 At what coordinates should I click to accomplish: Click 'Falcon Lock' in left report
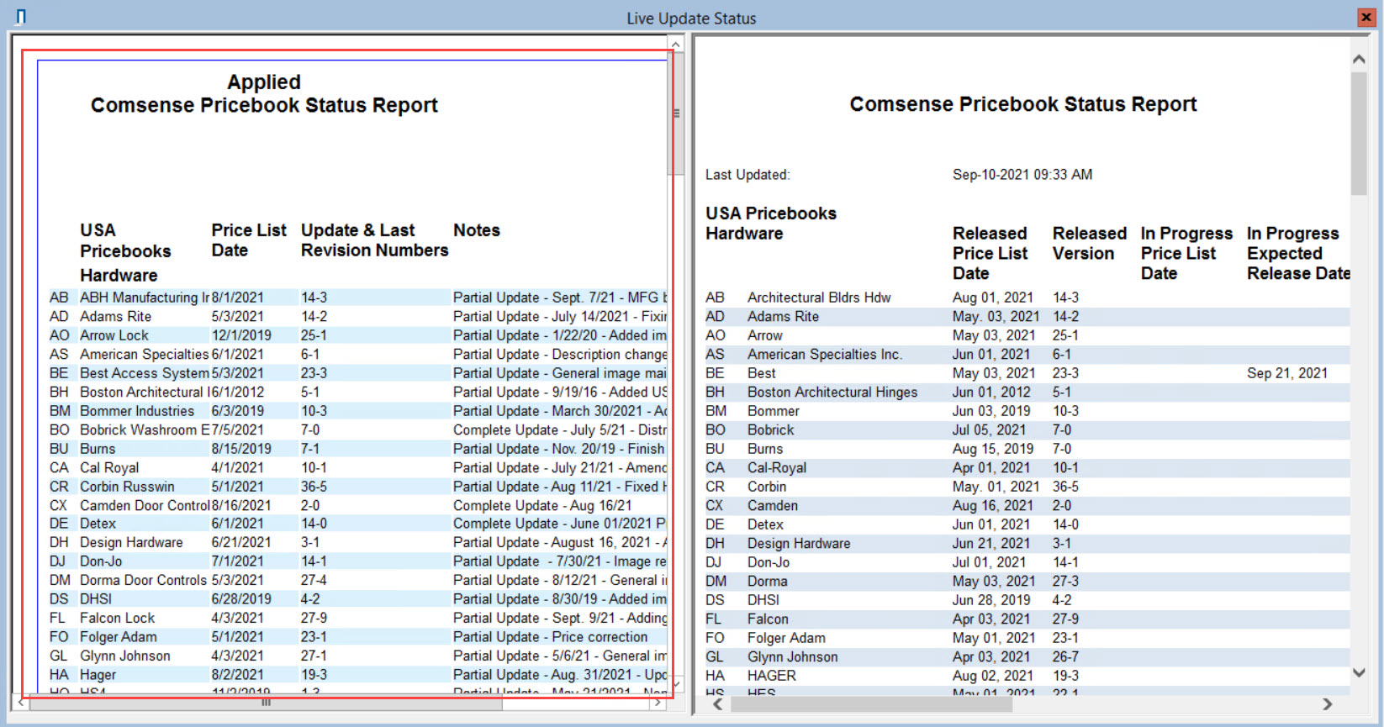(x=118, y=619)
